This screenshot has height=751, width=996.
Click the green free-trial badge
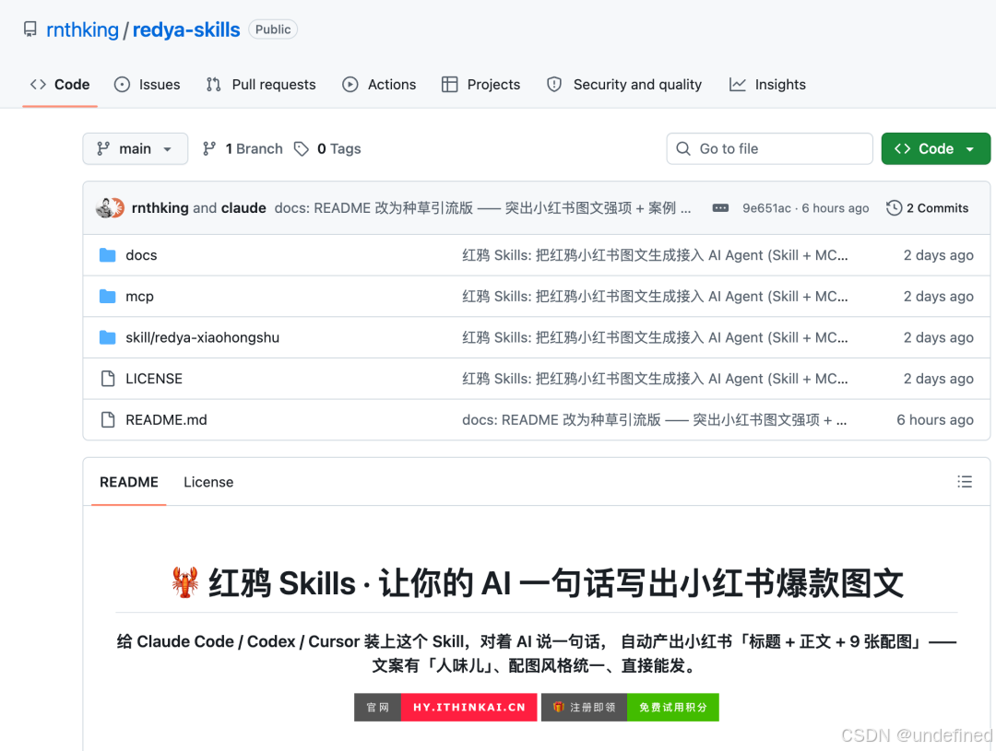(672, 707)
